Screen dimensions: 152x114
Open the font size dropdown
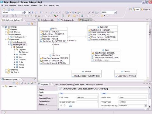(x=29, y=12)
